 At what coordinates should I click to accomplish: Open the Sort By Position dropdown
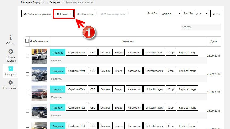[x=170, y=14]
